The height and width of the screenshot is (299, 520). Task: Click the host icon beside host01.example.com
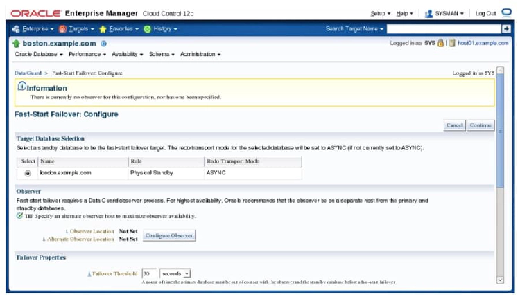[452, 43]
